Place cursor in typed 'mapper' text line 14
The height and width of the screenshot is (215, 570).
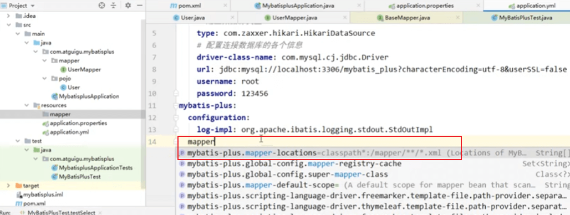coord(201,142)
